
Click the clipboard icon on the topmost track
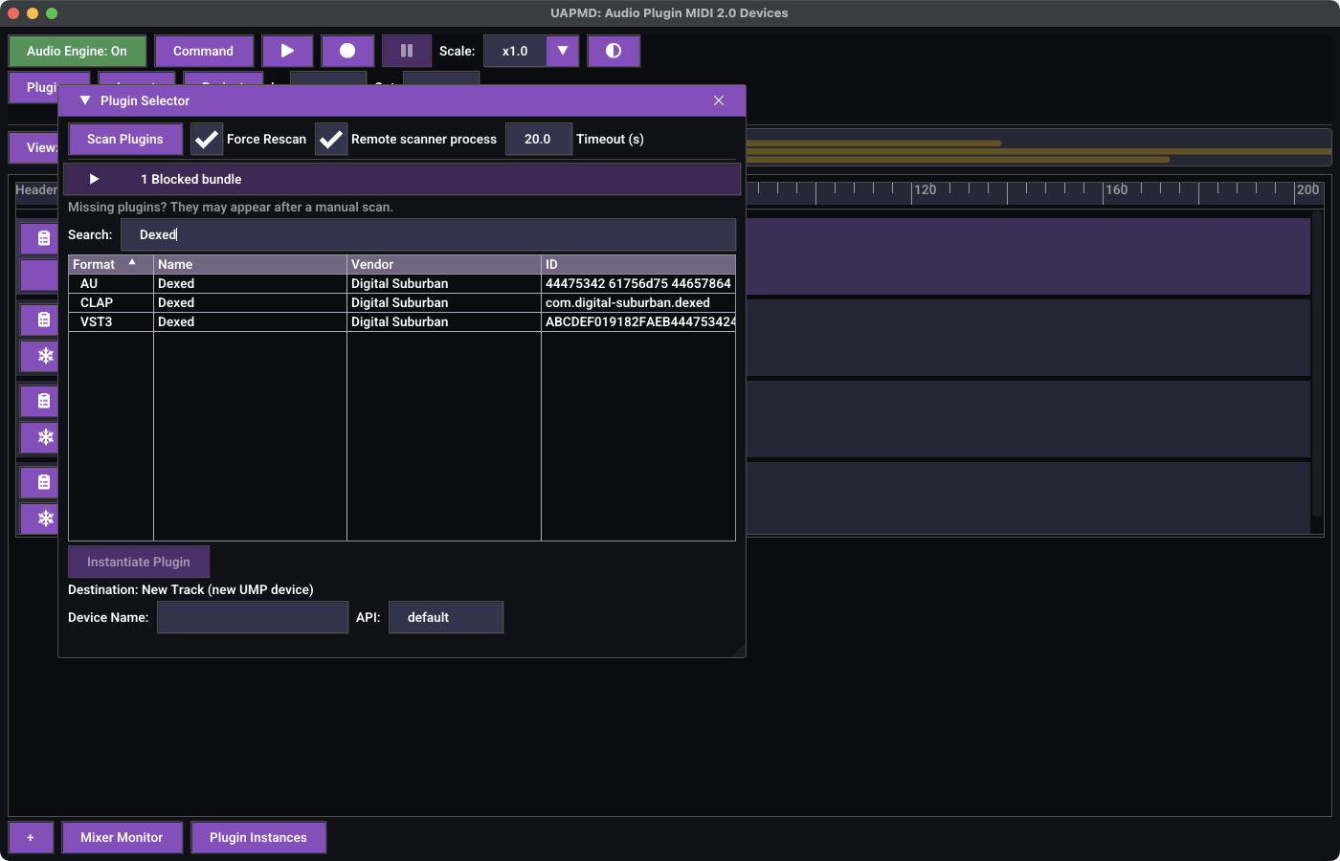click(x=44, y=238)
